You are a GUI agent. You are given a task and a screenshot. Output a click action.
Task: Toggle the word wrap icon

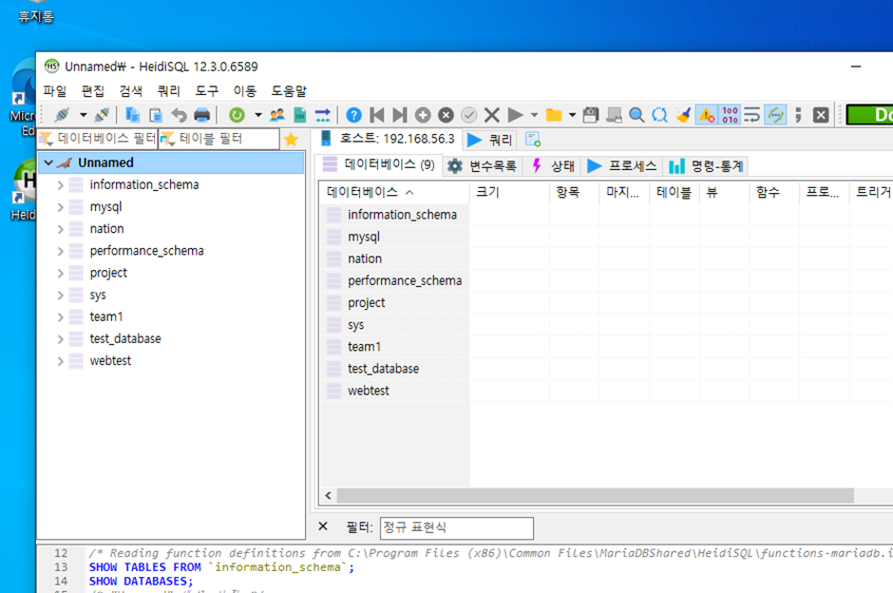752,115
